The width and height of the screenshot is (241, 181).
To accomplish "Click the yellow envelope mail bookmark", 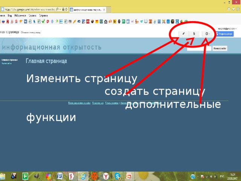I will [97, 21].
